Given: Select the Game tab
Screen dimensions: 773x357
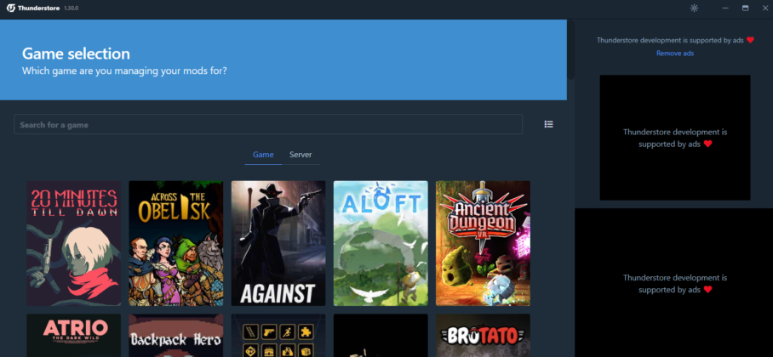Looking at the screenshot, I should [x=263, y=155].
